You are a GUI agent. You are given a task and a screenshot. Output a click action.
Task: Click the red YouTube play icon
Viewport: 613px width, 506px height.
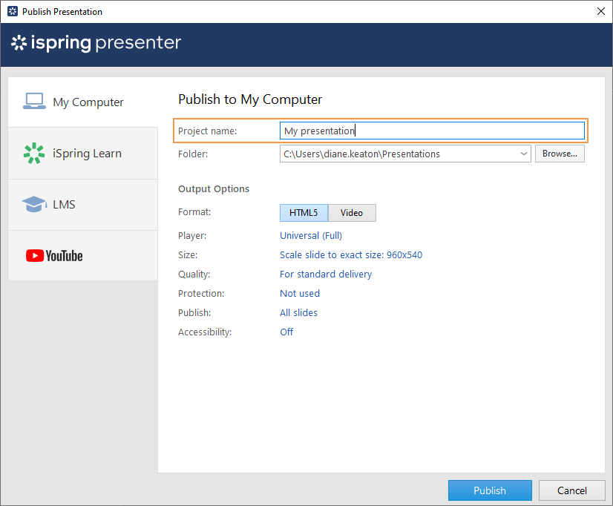(x=34, y=256)
